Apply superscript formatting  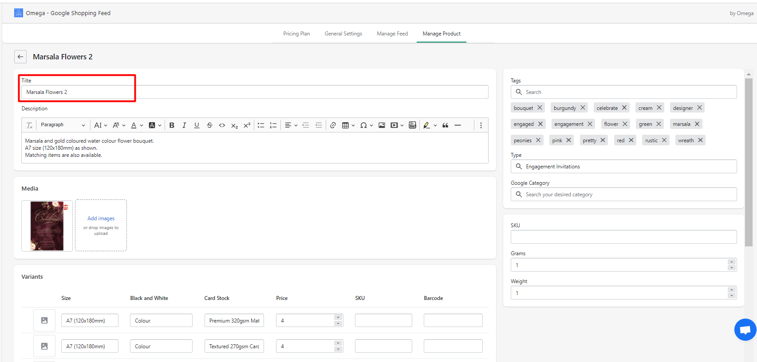tap(247, 125)
